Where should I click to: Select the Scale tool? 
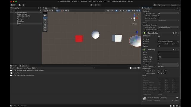click(x=45, y=23)
